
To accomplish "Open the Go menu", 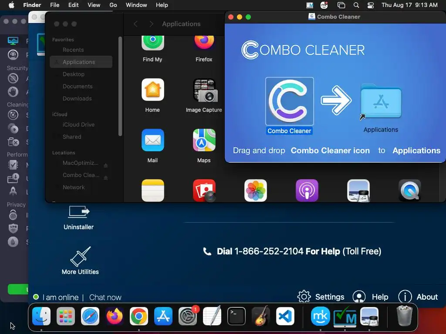I will tap(113, 5).
